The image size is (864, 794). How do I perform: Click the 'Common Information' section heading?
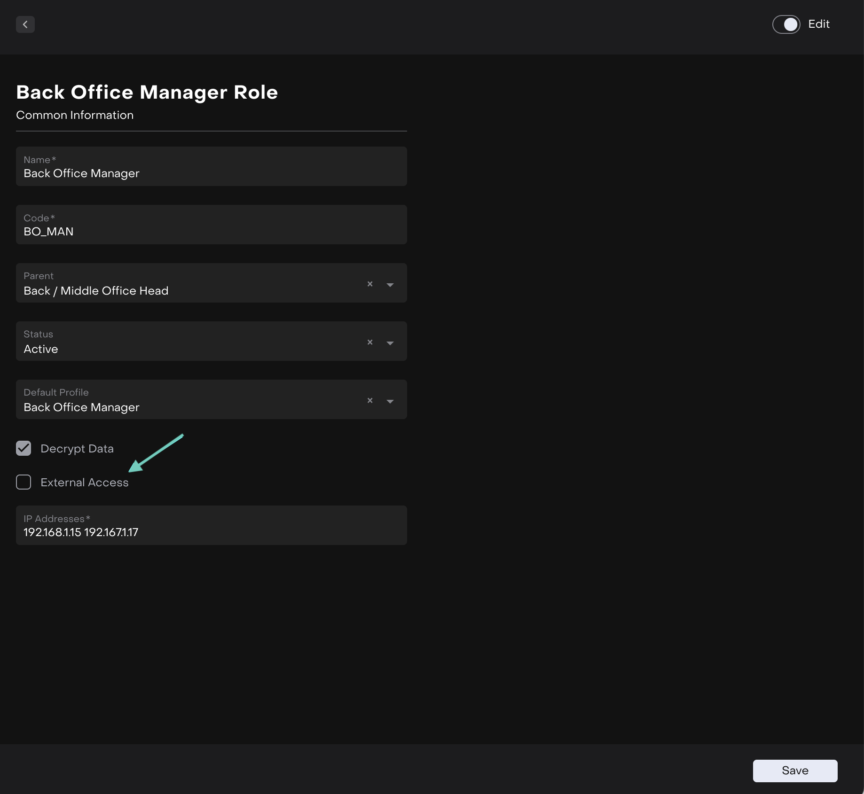(75, 115)
